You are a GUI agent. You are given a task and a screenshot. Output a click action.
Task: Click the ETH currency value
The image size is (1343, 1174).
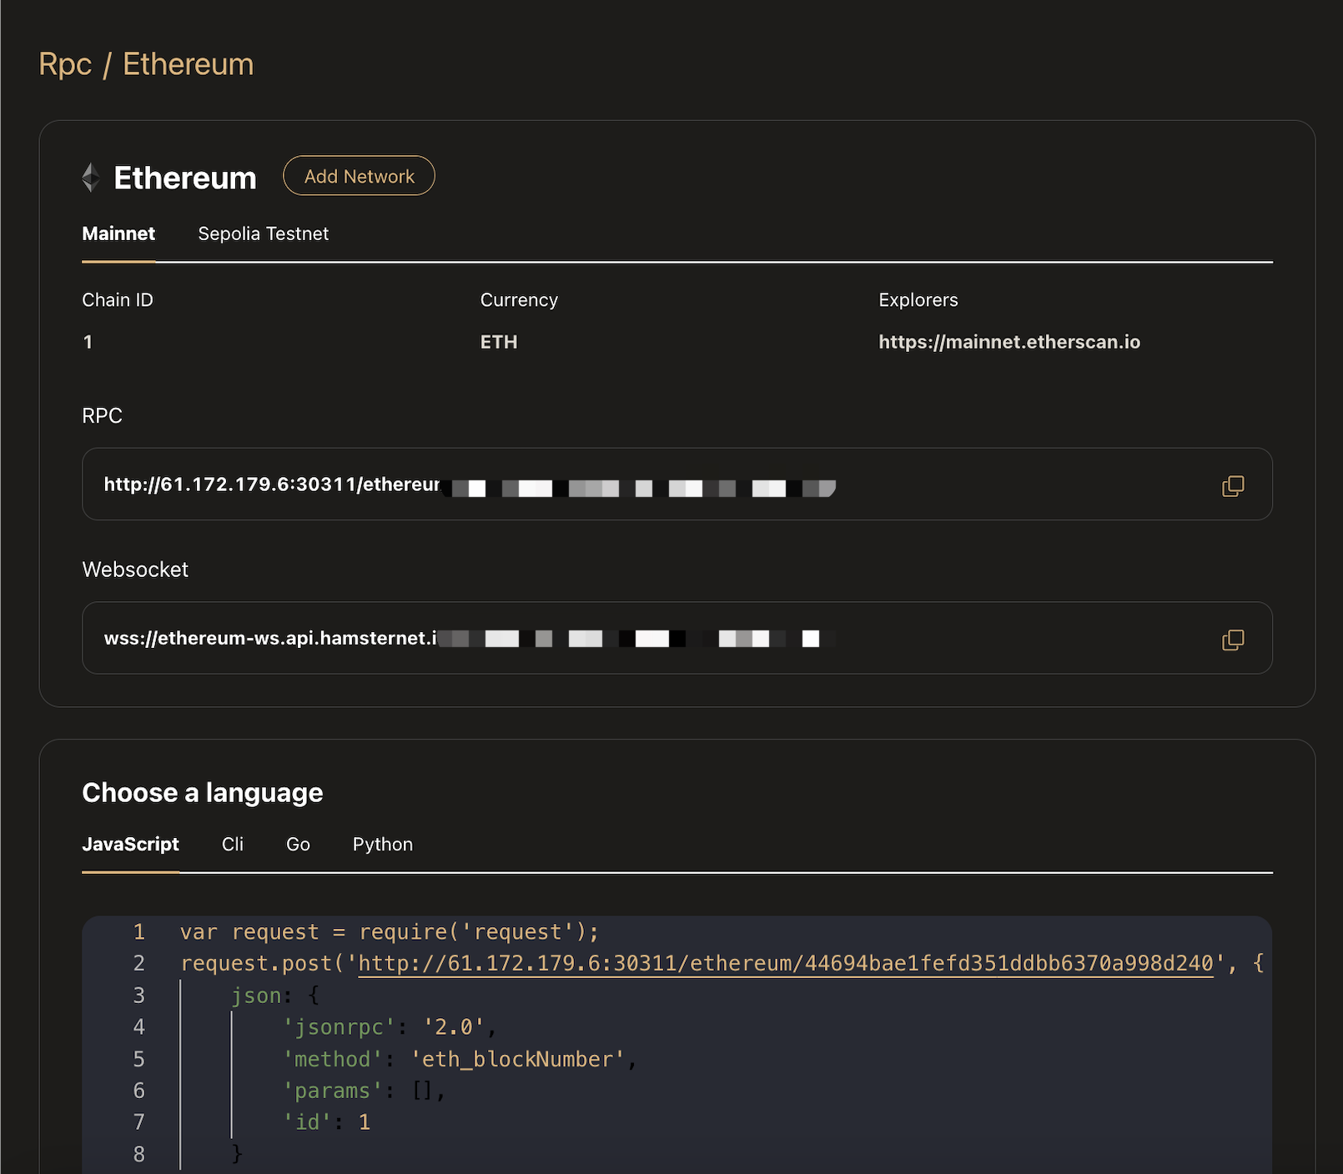[x=499, y=342]
